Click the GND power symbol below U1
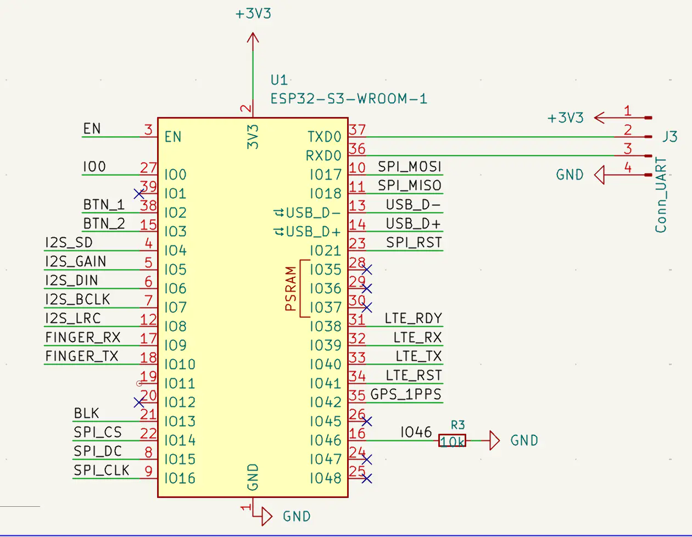692x537 pixels. [265, 516]
